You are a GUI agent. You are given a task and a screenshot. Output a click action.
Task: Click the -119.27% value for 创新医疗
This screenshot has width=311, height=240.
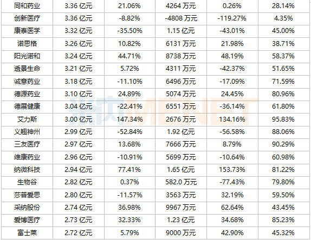click(x=232, y=18)
